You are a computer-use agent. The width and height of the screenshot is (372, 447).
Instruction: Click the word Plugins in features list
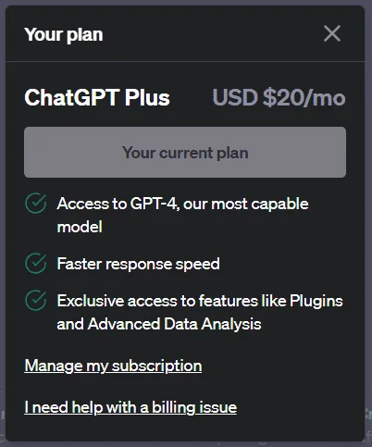[316, 301]
